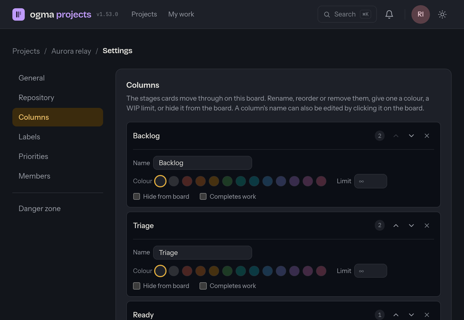Go to My work page

(x=181, y=14)
